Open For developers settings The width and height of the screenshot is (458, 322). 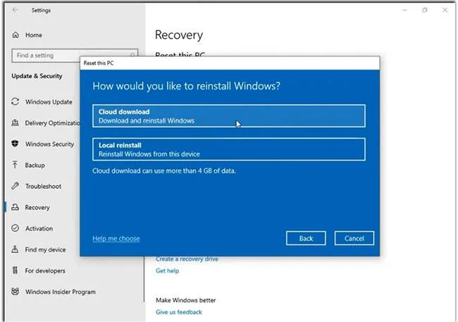(x=45, y=271)
